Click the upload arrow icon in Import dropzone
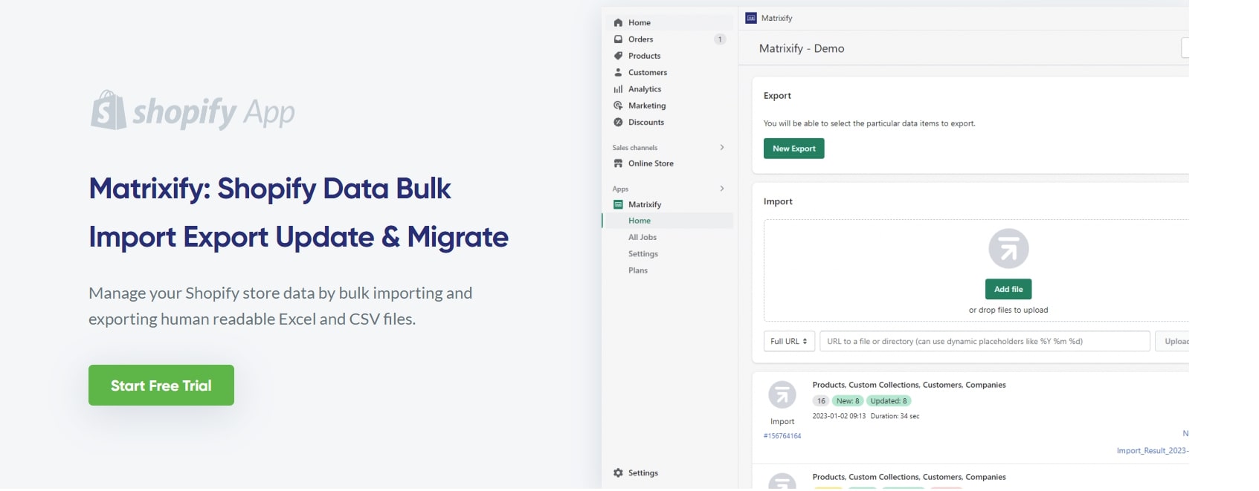The height and width of the screenshot is (491, 1259). 1008,248
